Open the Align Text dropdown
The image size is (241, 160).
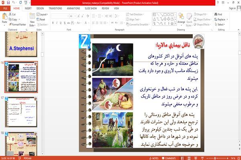click(x=133, y=19)
